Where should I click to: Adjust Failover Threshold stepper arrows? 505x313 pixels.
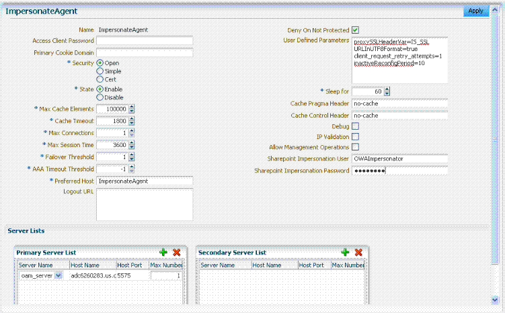[131, 157]
